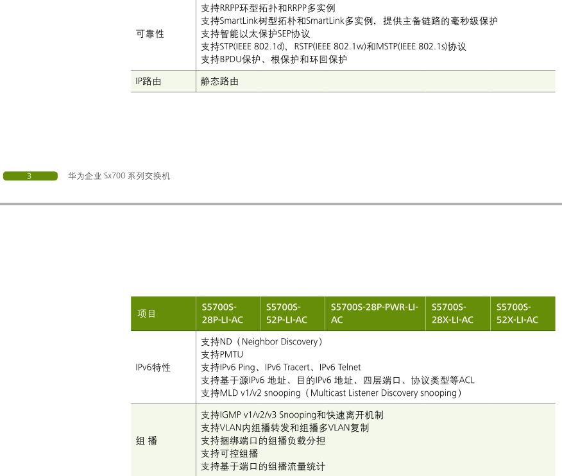Click line 支持VLAN内组播转发和组播多VLAN复制
562x476 pixels.
tap(285, 428)
